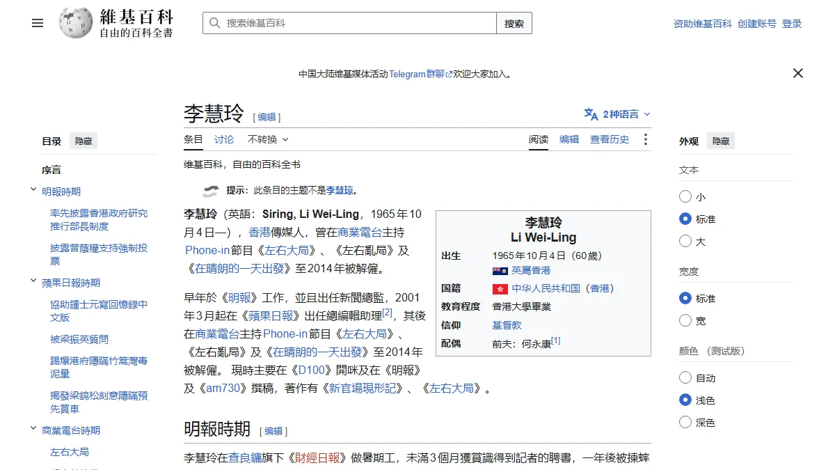Jump to 揭發梁錦松刻意隱瞞預先買車 section

[99, 402]
